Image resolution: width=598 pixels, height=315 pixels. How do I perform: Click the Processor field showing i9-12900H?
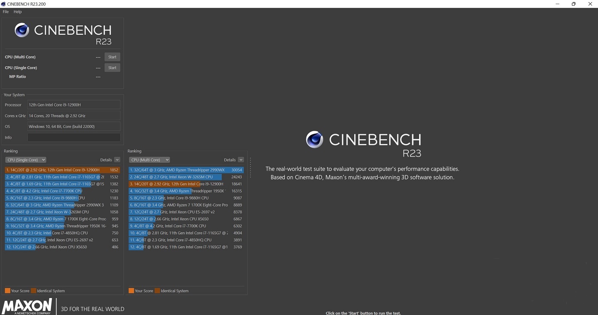(74, 105)
